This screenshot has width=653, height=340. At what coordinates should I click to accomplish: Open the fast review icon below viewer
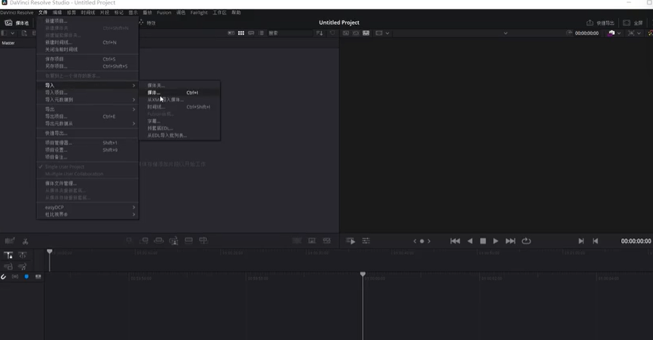[351, 241]
